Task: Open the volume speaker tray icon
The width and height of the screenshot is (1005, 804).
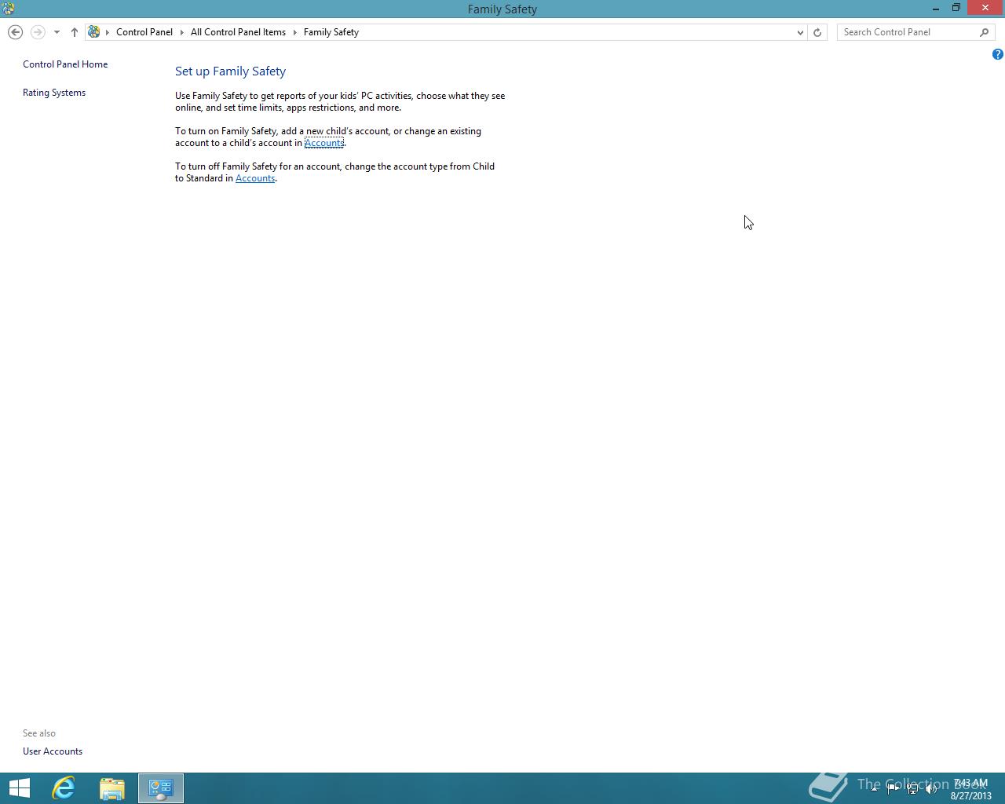Action: click(x=931, y=788)
